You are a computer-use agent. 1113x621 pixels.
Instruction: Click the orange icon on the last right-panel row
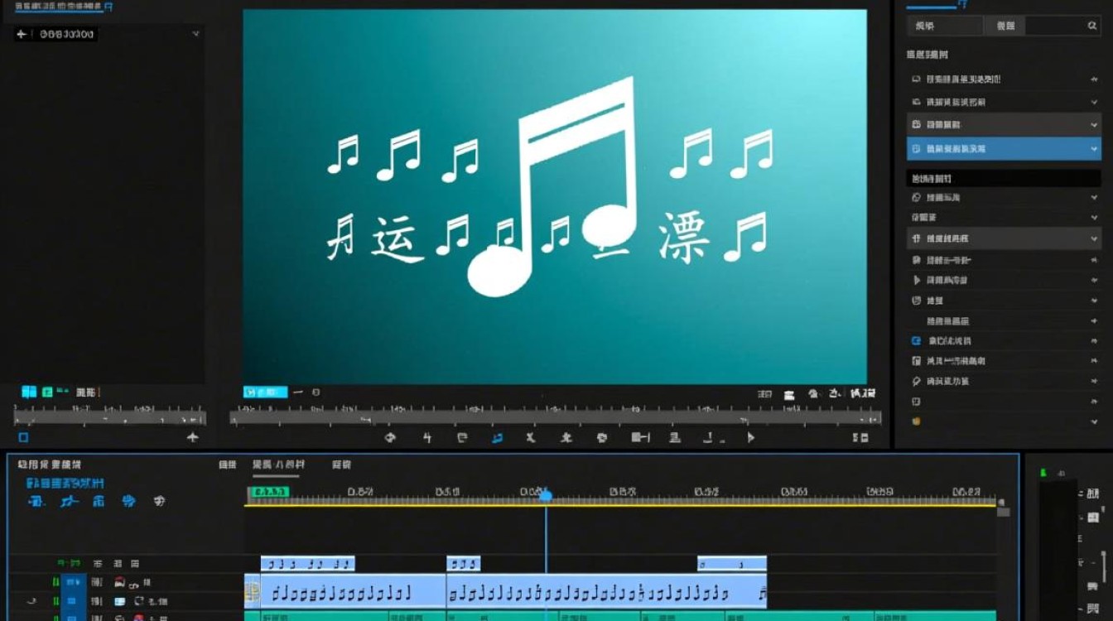click(916, 421)
